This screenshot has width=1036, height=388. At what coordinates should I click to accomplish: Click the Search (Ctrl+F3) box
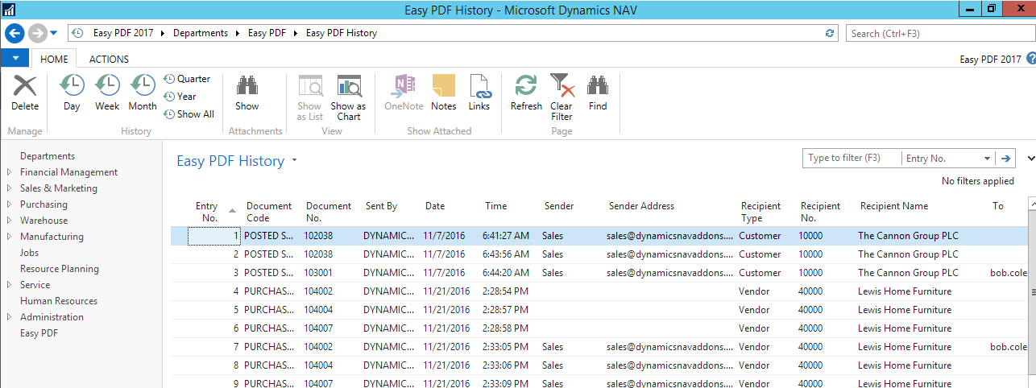940,33
